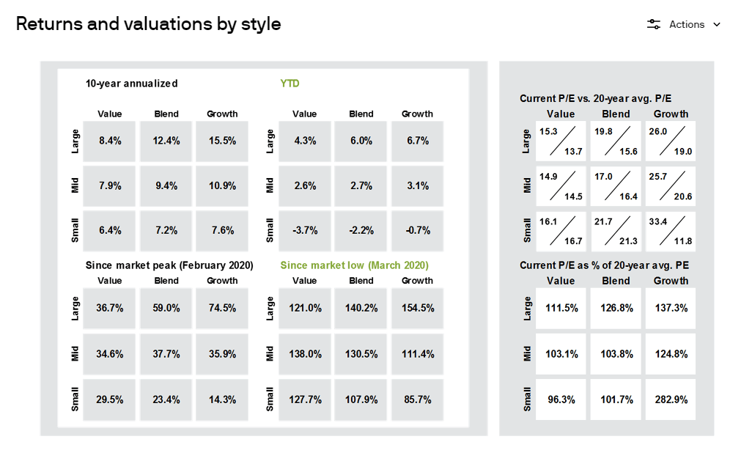741x453 pixels.
Task: Select the Mid row label in YTD grid
Action: (x=270, y=185)
